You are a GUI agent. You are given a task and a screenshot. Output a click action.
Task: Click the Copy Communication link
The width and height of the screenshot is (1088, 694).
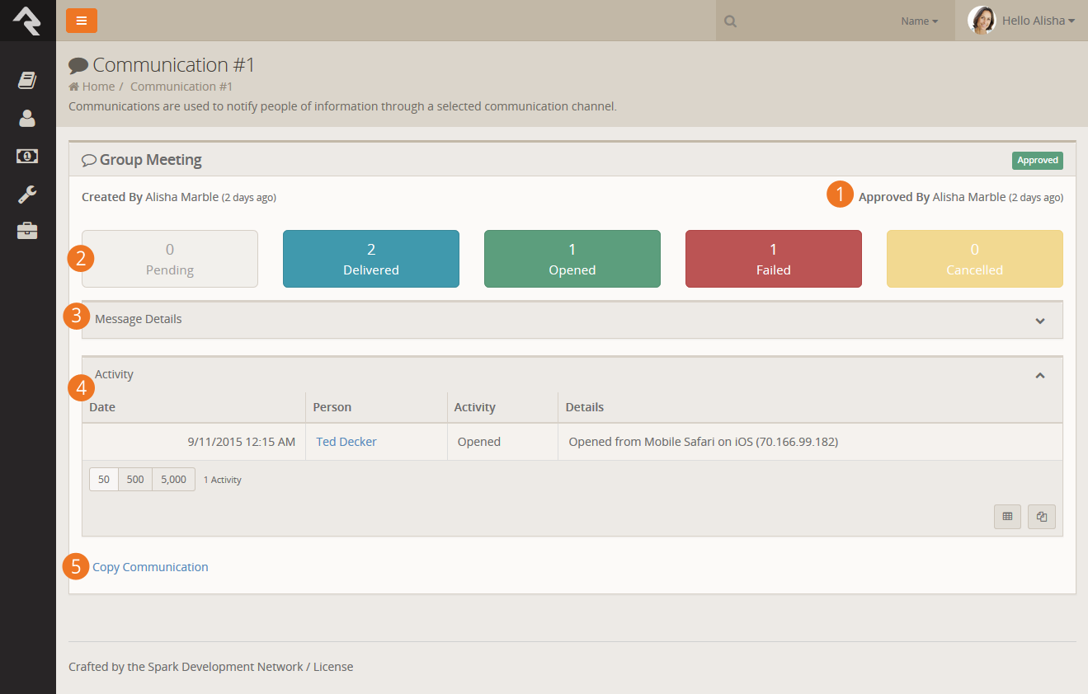(x=150, y=567)
